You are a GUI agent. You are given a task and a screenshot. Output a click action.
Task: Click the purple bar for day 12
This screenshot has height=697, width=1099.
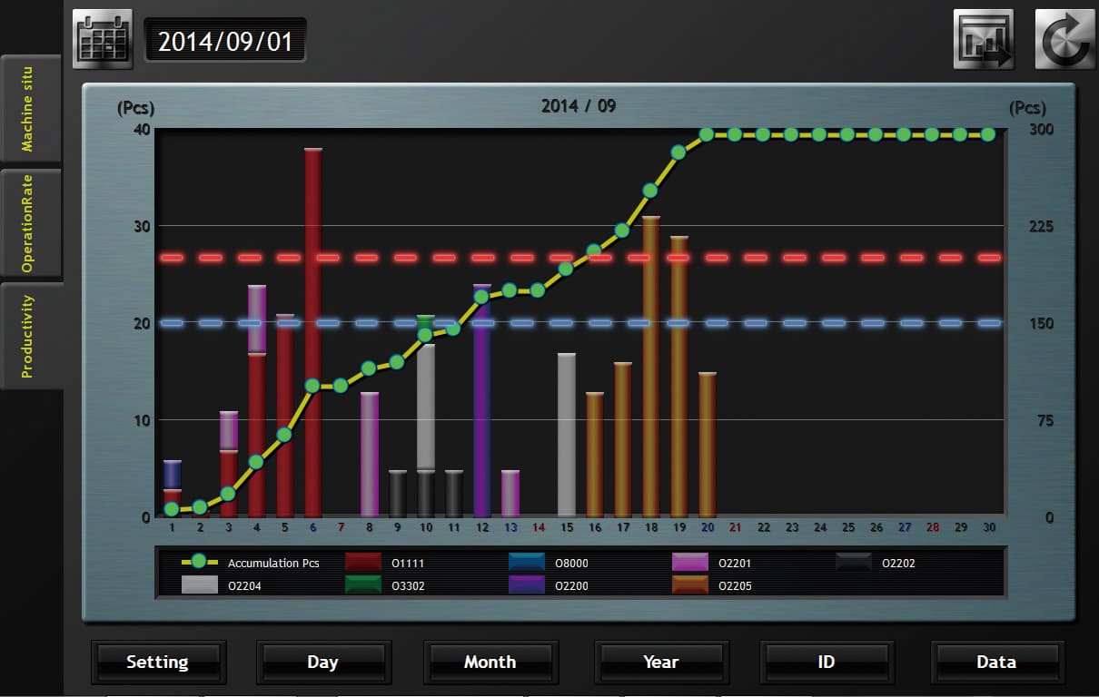click(482, 400)
